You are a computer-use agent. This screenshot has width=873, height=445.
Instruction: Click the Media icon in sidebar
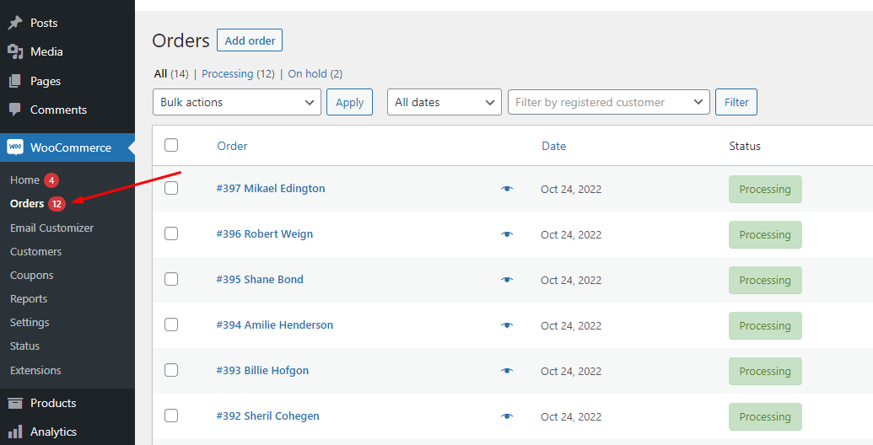point(15,51)
